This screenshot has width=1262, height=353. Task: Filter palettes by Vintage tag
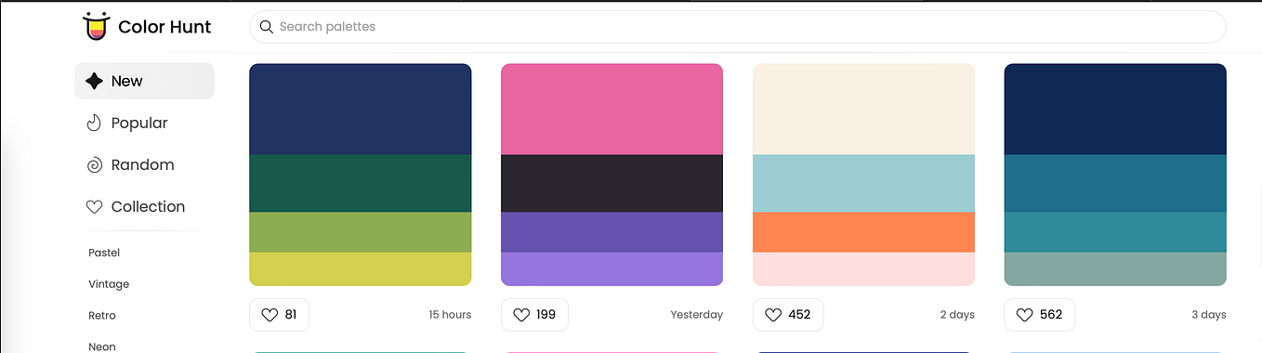109,284
